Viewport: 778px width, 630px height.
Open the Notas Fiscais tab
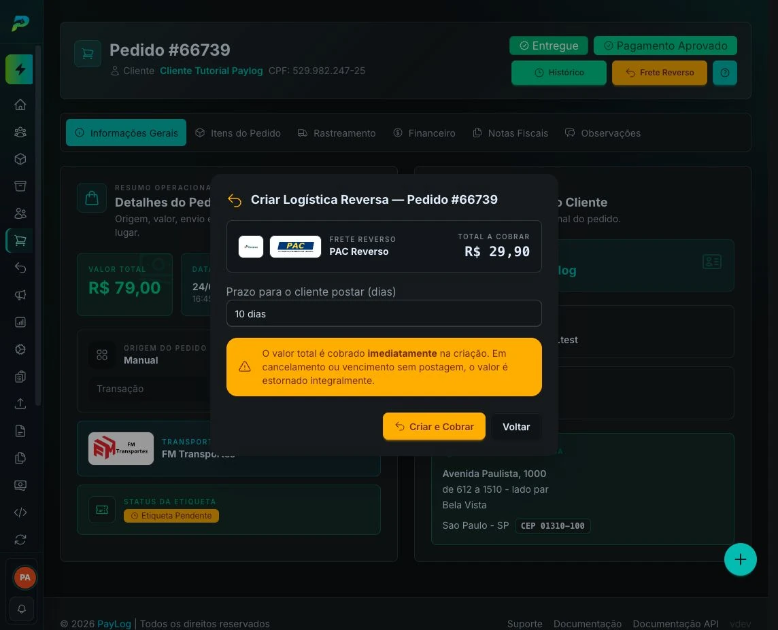click(x=511, y=133)
